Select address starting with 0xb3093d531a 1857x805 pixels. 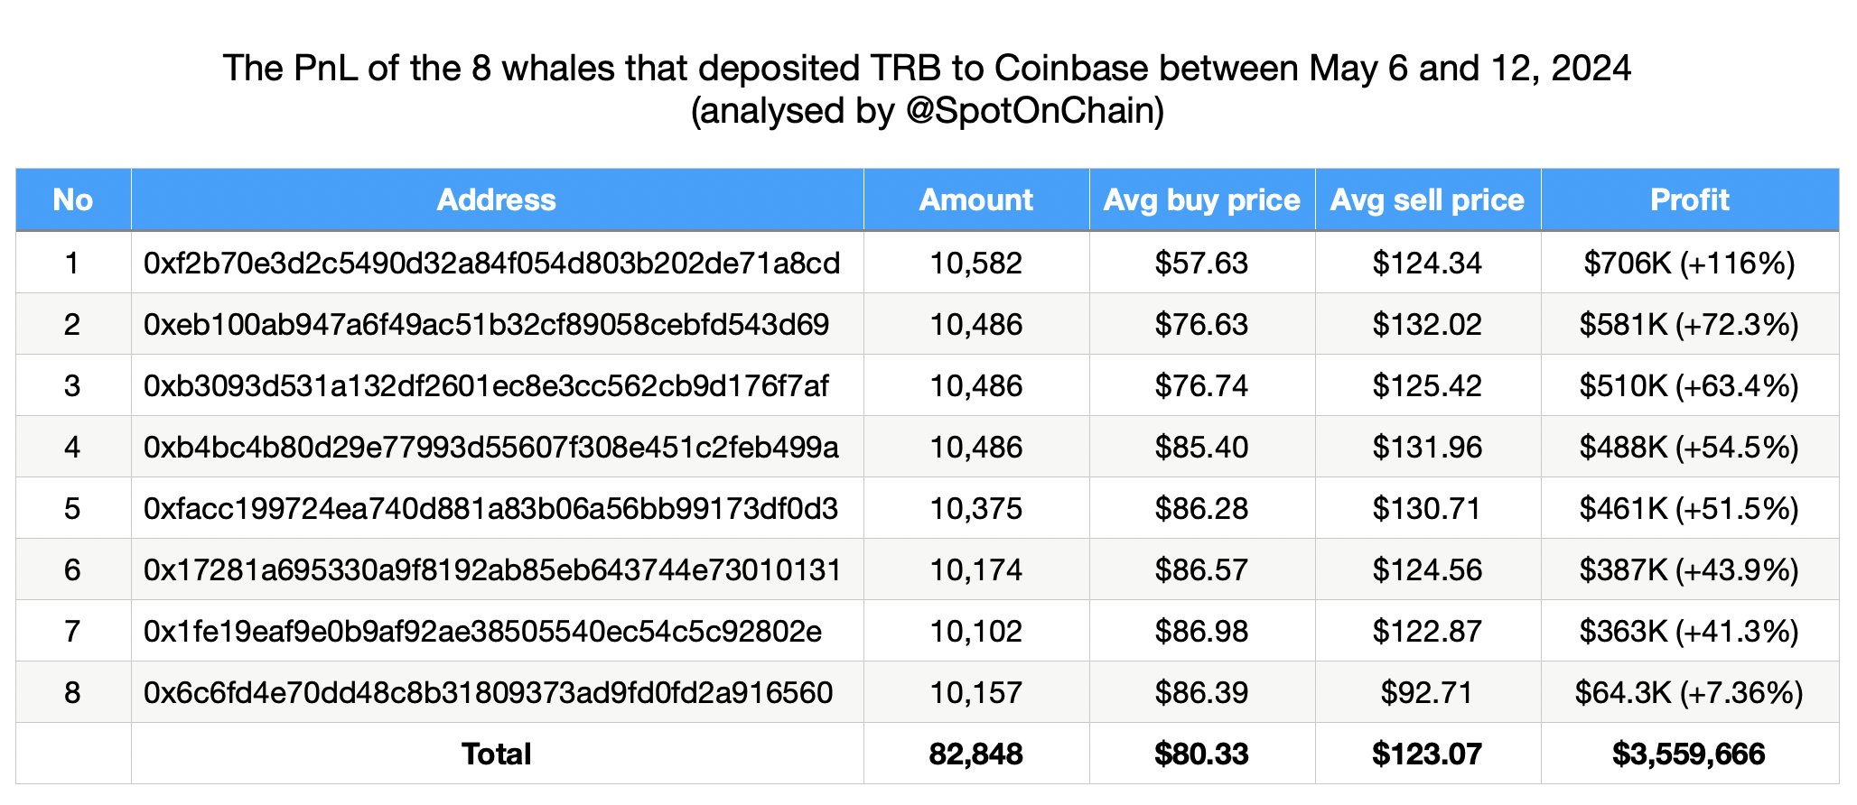click(486, 386)
